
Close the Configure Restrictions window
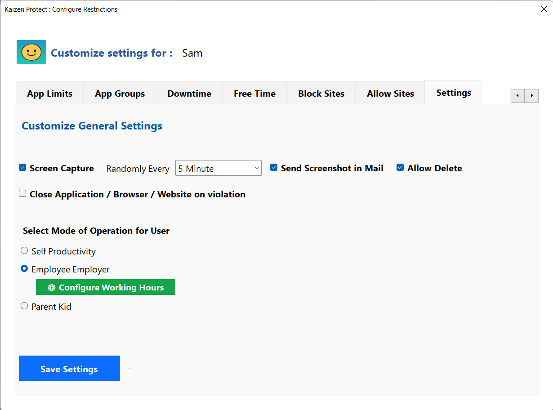click(544, 9)
